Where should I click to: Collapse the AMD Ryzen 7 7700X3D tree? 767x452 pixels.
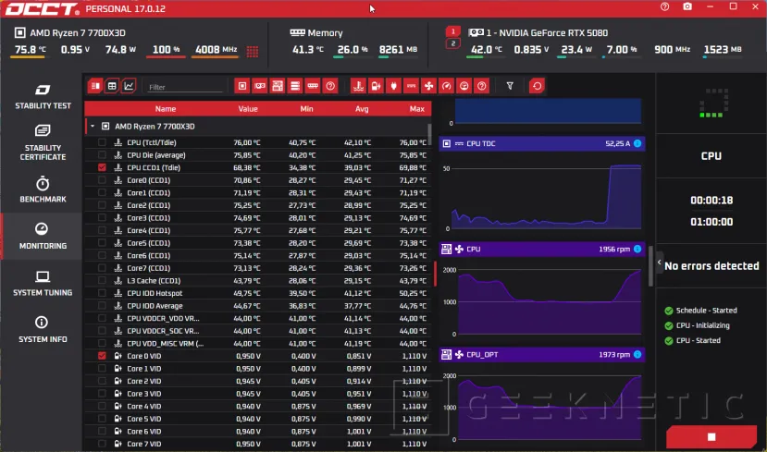pyautogui.click(x=93, y=126)
